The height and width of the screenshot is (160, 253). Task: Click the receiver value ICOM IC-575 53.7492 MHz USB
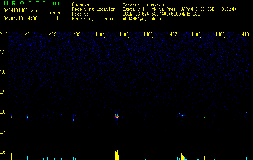coord(162,14)
